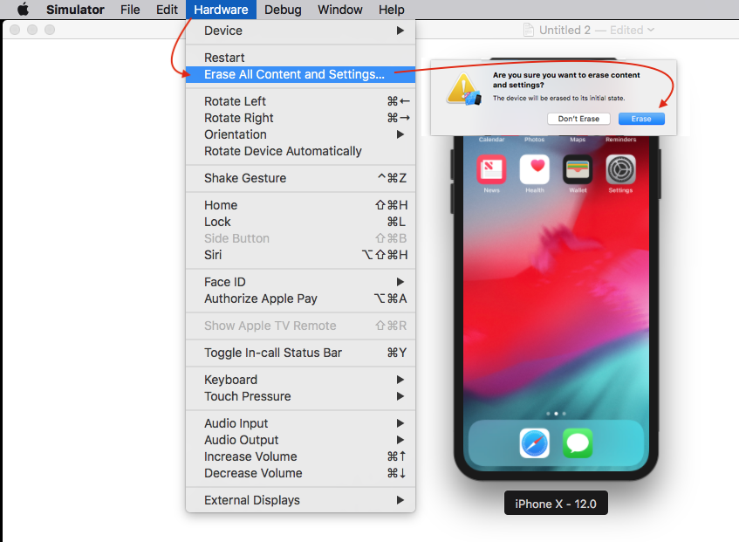Choose Siri in the Hardware menu

(x=300, y=255)
